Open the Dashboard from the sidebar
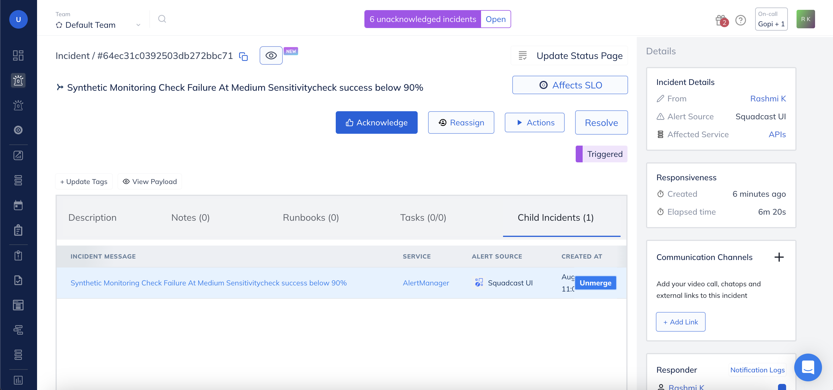 click(18, 55)
